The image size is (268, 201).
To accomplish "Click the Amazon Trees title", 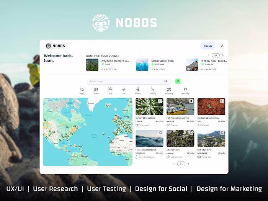I will pos(173,150).
